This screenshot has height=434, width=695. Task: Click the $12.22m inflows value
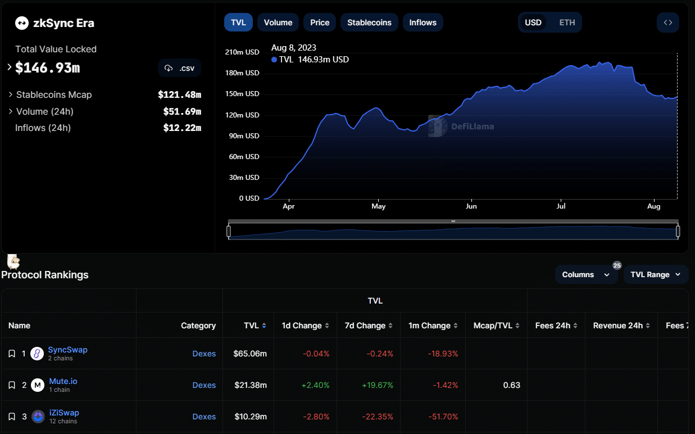[182, 128]
